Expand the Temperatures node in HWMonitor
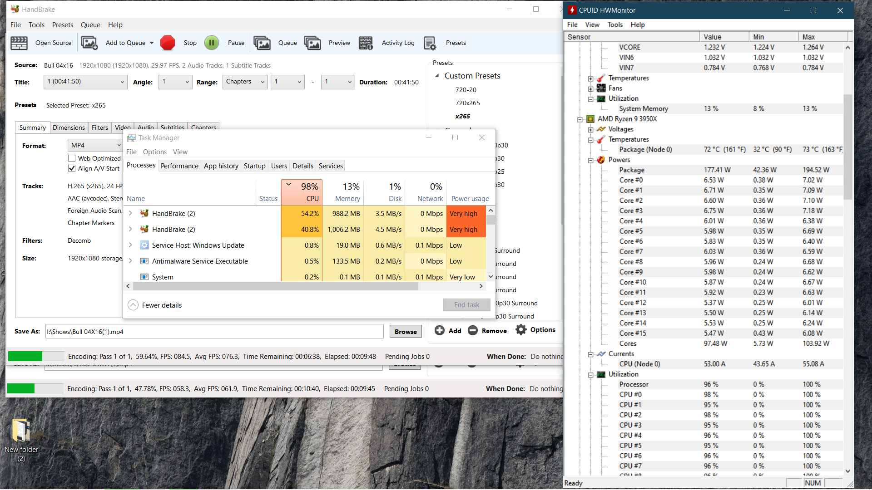 pyautogui.click(x=590, y=78)
